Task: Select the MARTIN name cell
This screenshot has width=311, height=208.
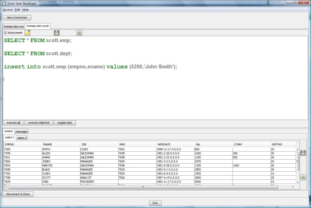Action: tap(60, 165)
